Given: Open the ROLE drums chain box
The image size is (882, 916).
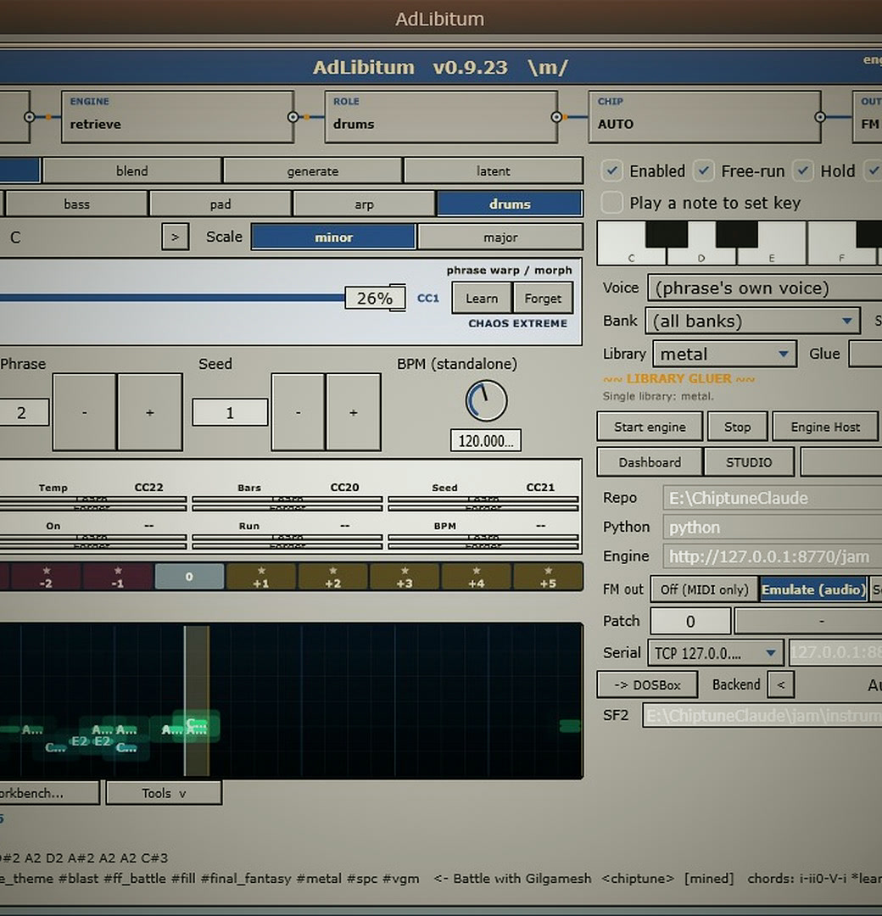Looking at the screenshot, I should click(441, 116).
